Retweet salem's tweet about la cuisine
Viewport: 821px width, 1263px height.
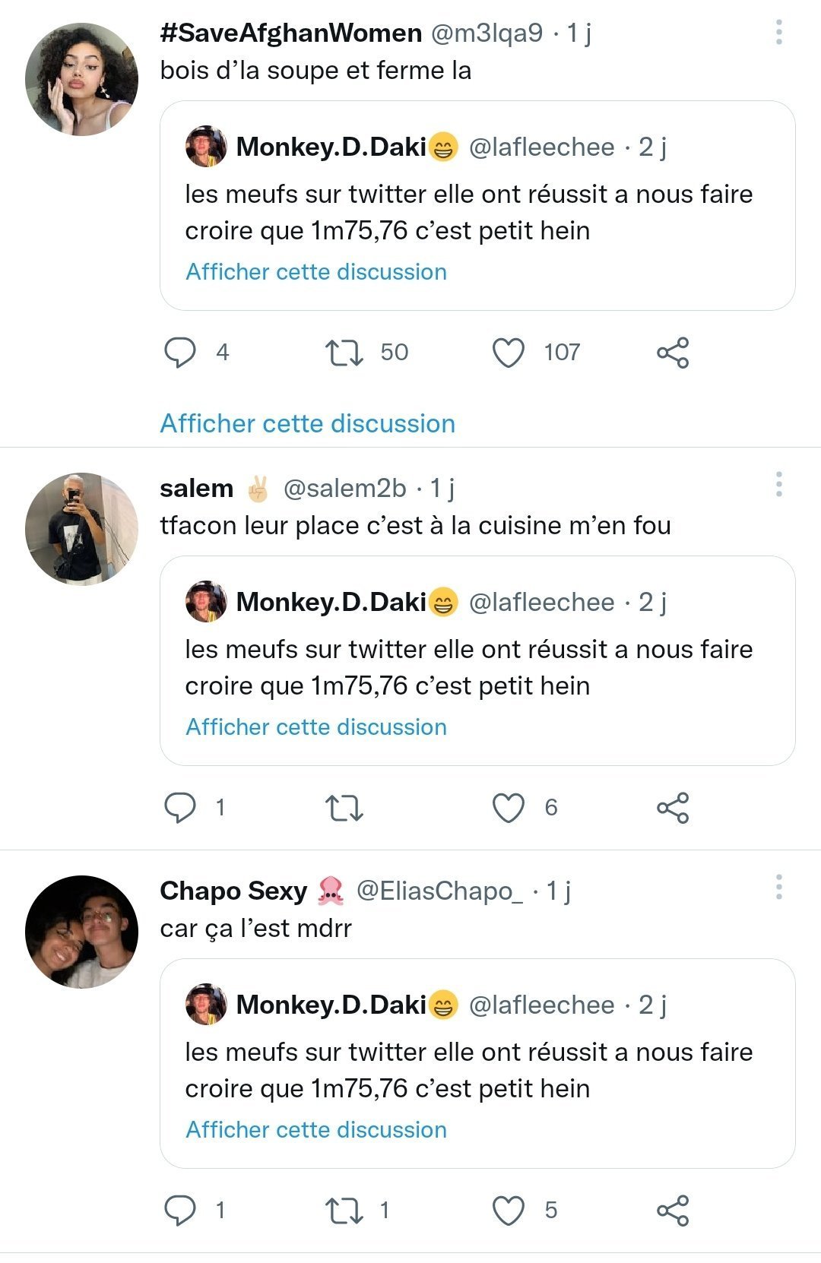tap(344, 808)
